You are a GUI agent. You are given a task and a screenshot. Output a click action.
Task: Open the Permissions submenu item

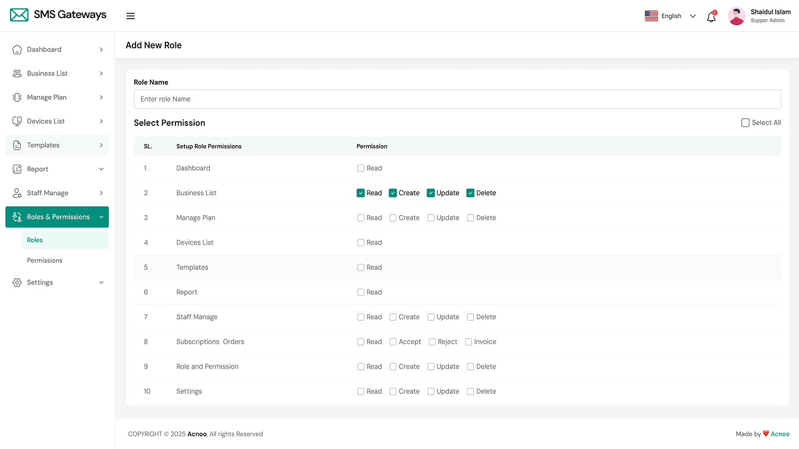pos(45,261)
